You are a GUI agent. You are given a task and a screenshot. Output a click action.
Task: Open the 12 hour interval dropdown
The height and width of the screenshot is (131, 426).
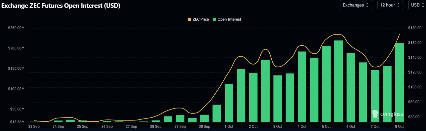point(390,5)
